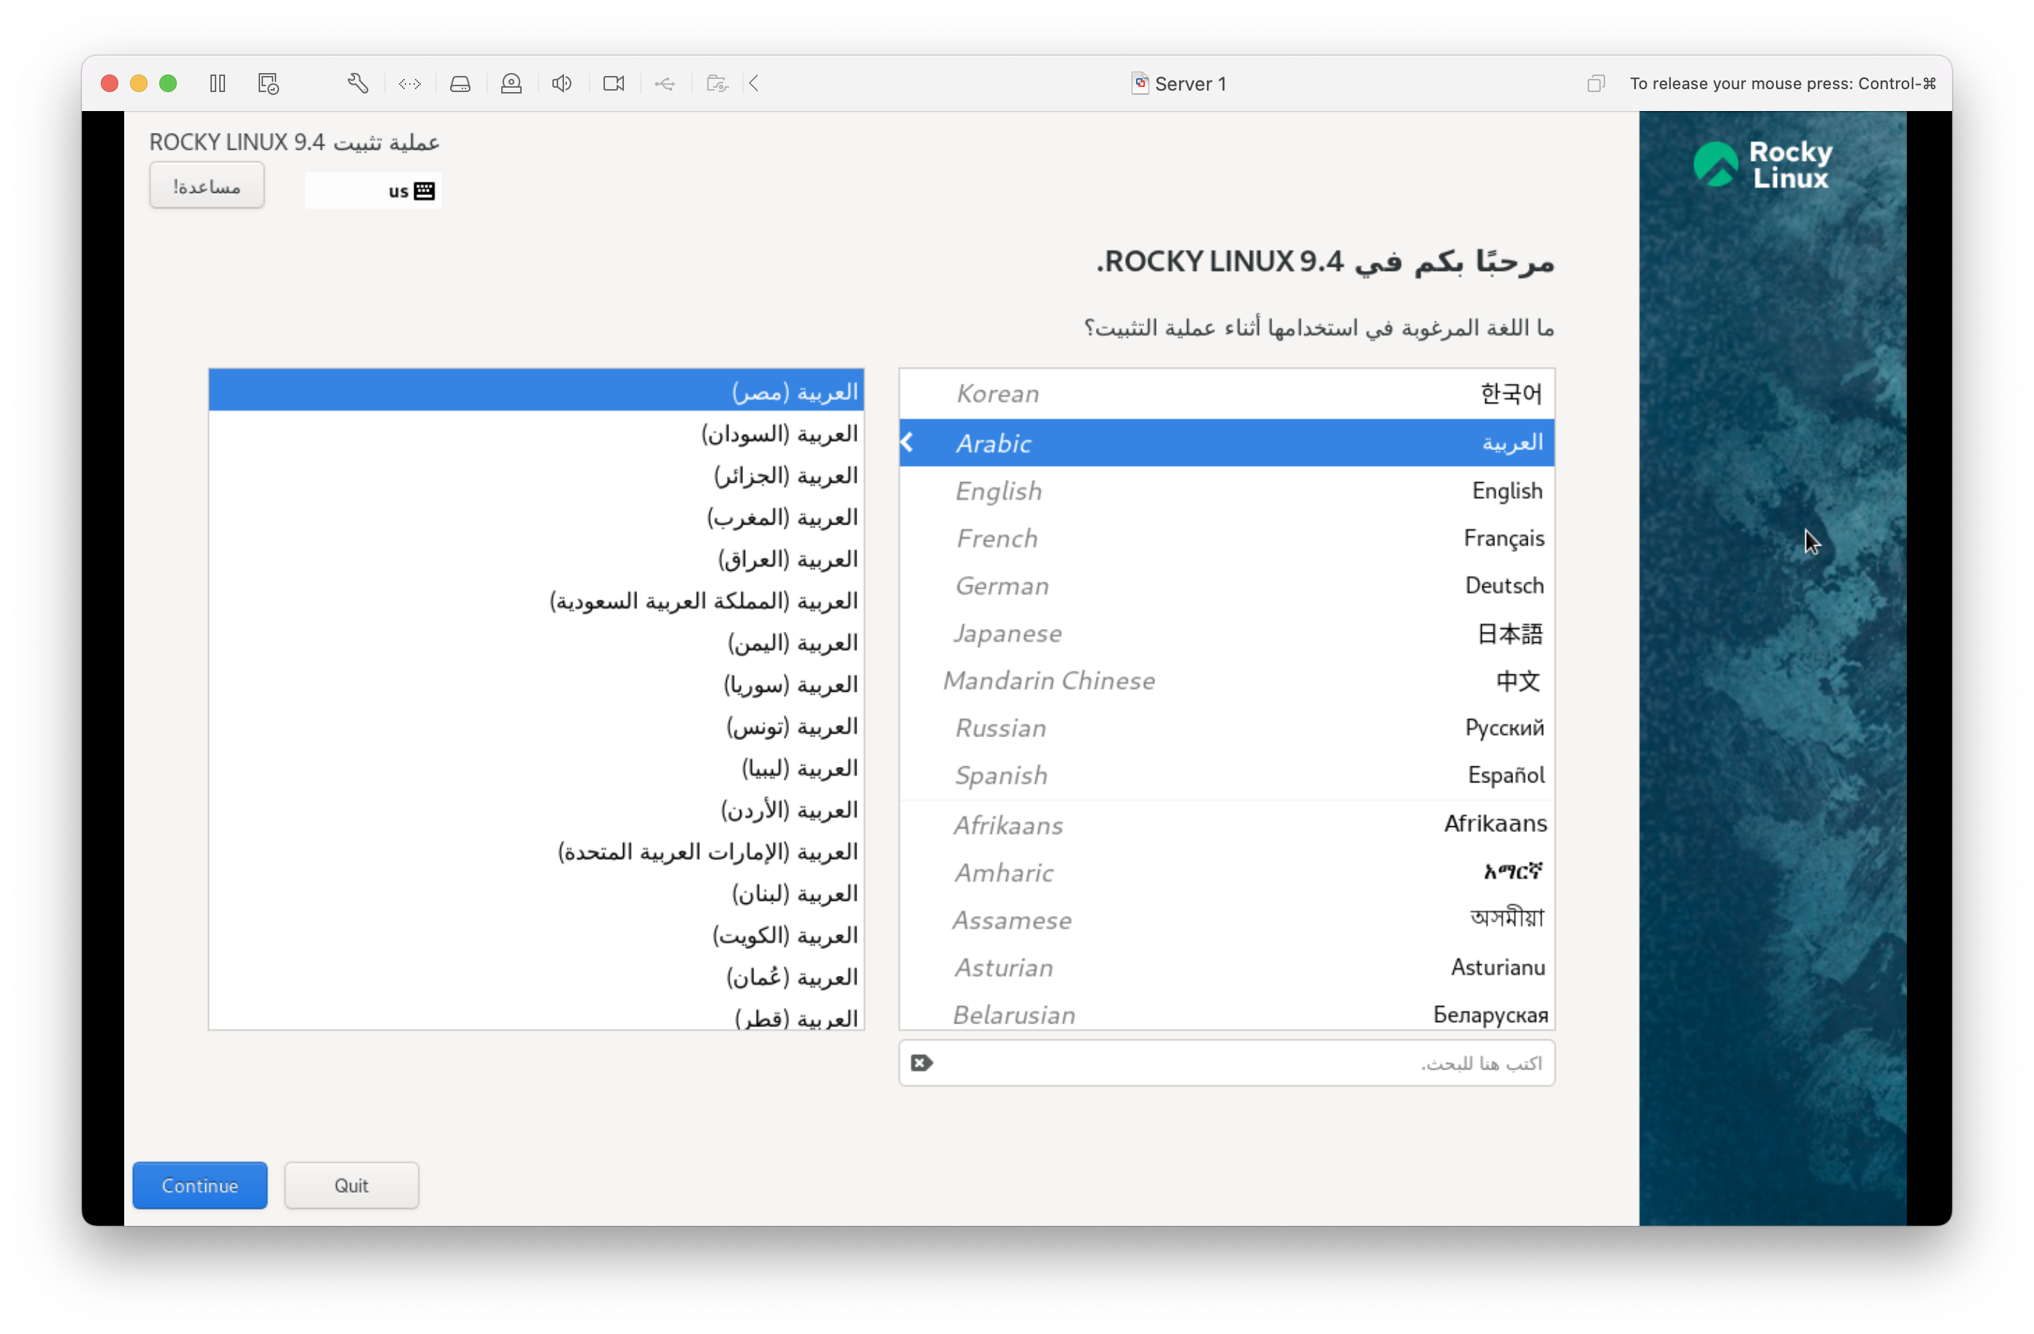Select locale العربية (العراق)

click(536, 559)
